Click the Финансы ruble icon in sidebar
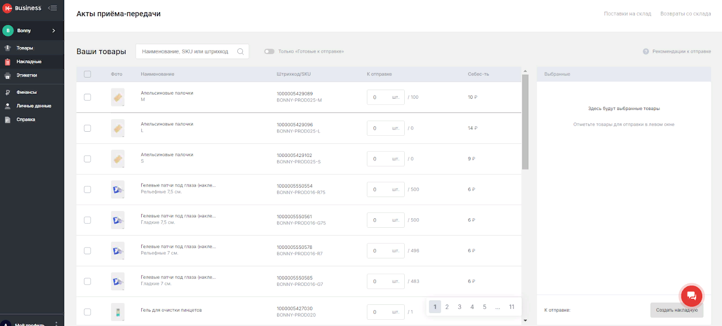 [x=8, y=92]
